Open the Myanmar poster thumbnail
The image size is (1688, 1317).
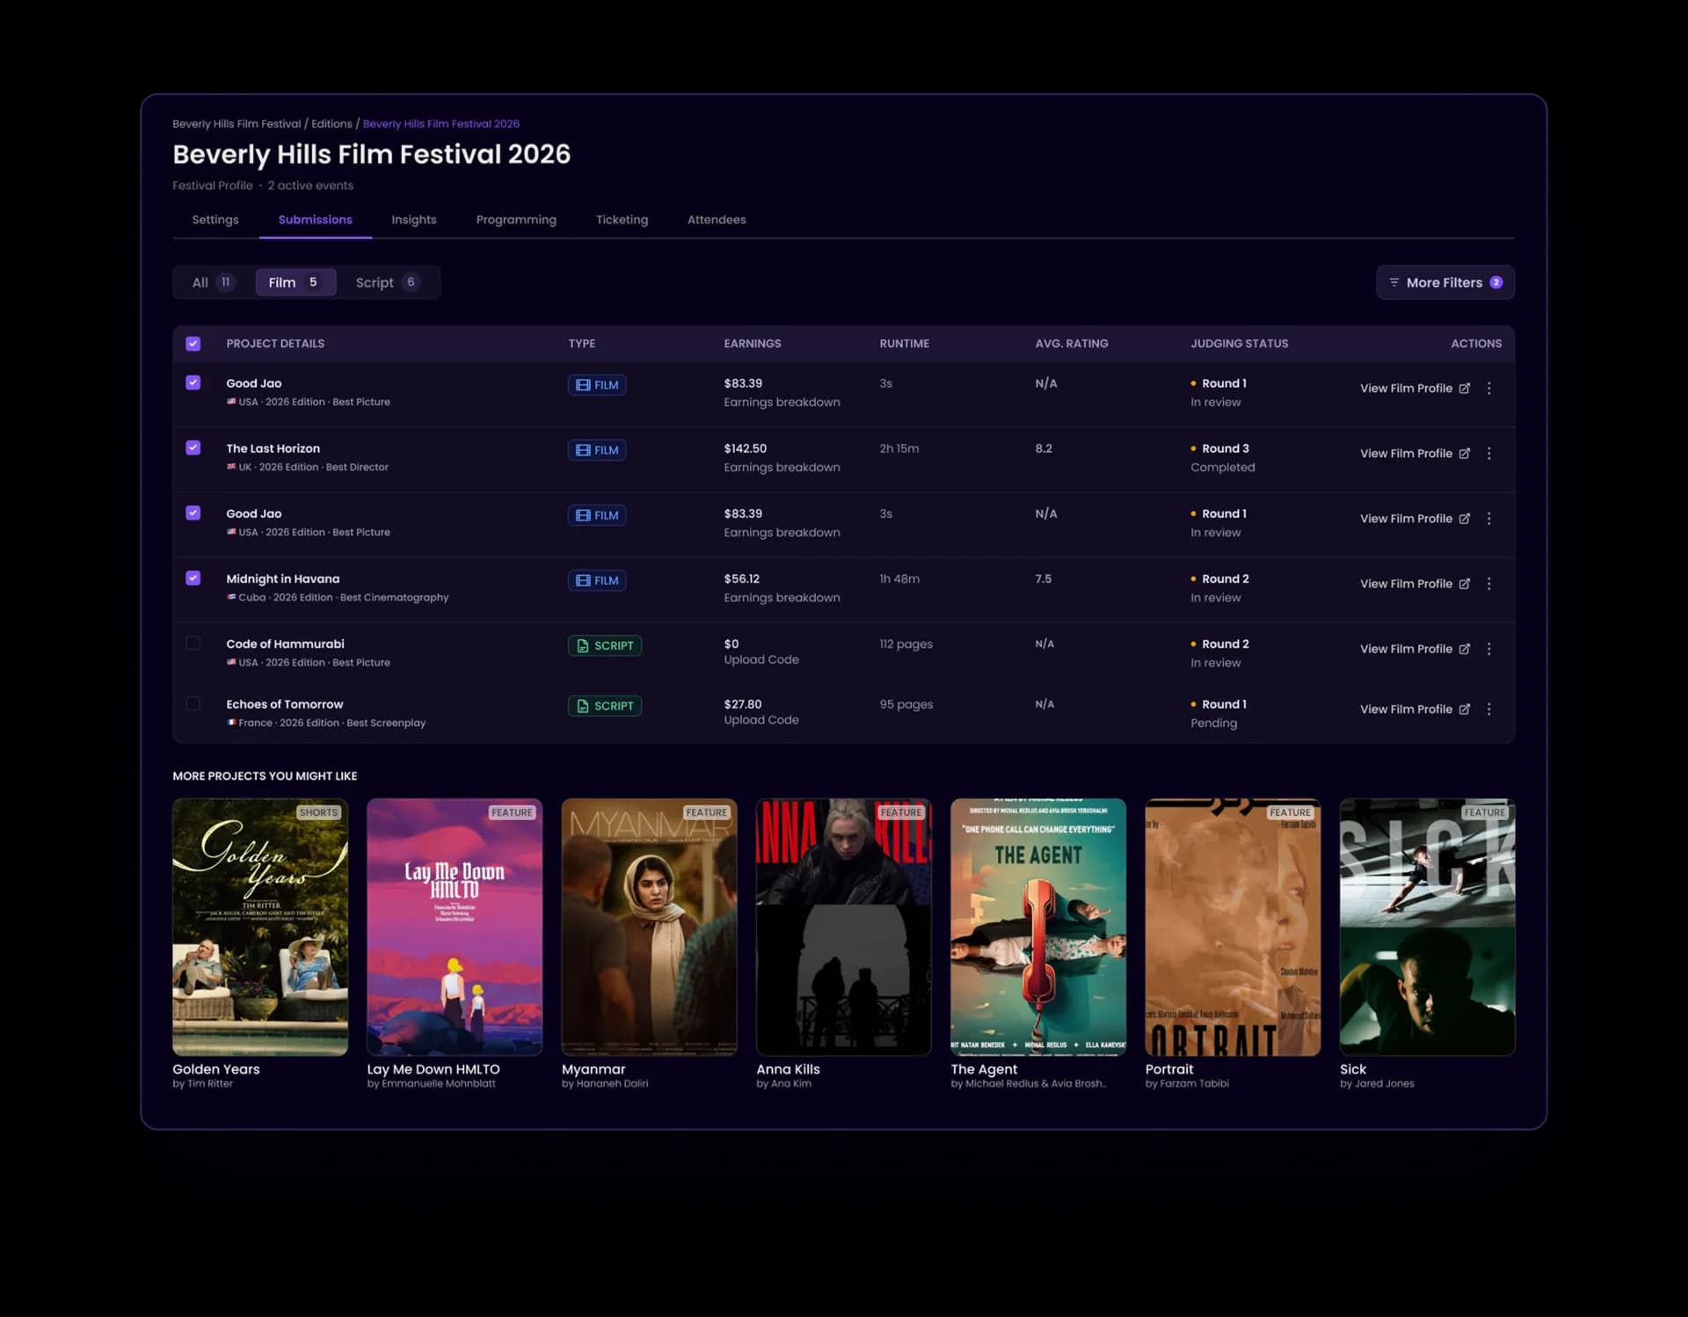[x=649, y=927]
